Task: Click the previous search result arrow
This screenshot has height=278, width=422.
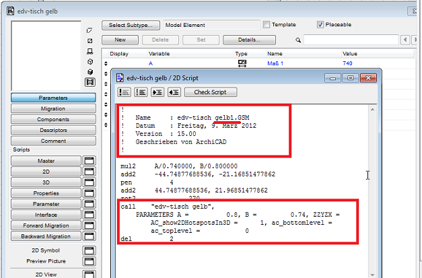Action: point(405,40)
